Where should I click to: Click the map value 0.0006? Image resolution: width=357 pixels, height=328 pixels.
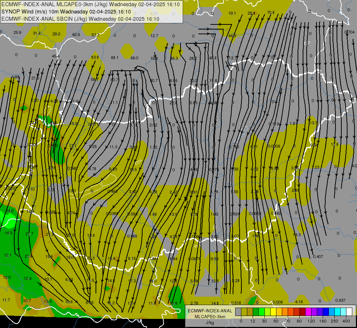(274, 146)
